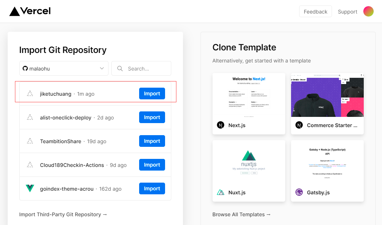
Task: Click the Nuxt.js template title
Action: click(x=237, y=192)
